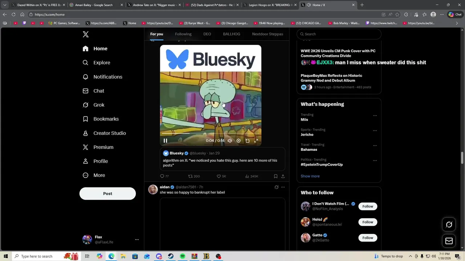Viewport: 465px width, 261px height.
Task: Open the PlaqueBoyMax Grammy story
Action: (331, 78)
